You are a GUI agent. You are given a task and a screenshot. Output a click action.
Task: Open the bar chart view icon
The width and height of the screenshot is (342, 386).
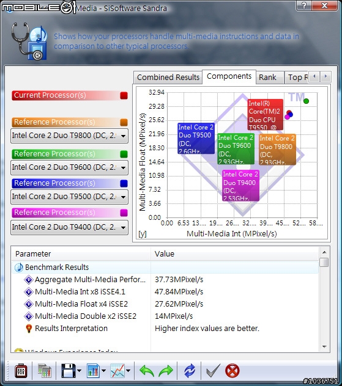click(93, 371)
